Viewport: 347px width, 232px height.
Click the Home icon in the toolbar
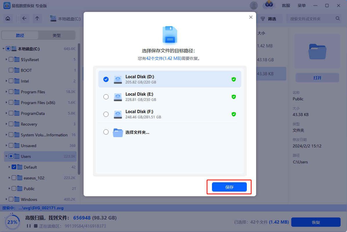pos(8,19)
